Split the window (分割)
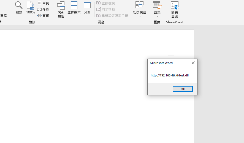The image size is (244, 143). (x=87, y=8)
